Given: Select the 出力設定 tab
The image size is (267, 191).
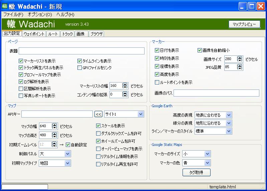Looking at the screenshot, I should pos(12,33).
